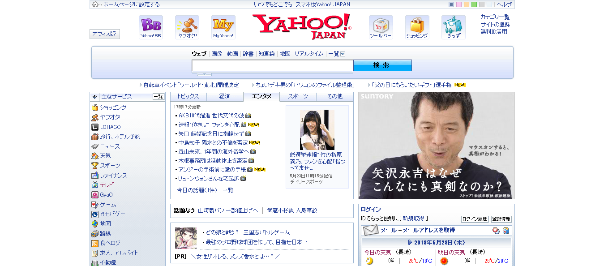Open the Kids (きっず) robot icon
Image resolution: width=604 pixels, height=266 pixels.
454,27
